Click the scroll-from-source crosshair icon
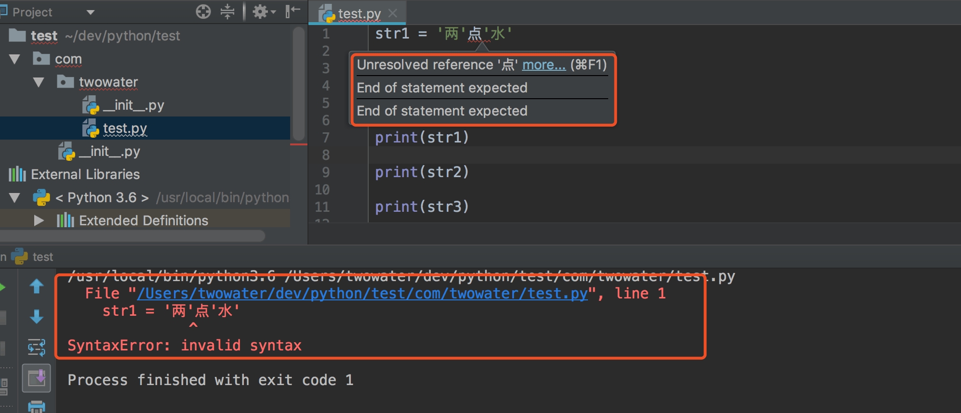The image size is (961, 413). tap(203, 11)
